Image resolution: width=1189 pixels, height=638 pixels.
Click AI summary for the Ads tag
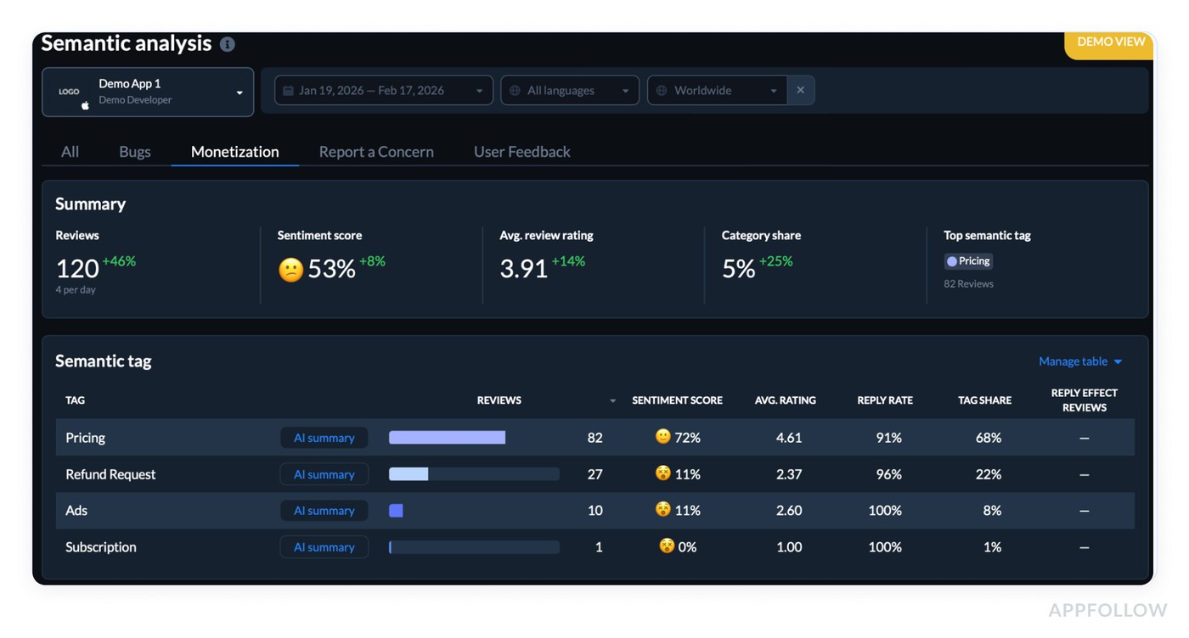click(324, 510)
